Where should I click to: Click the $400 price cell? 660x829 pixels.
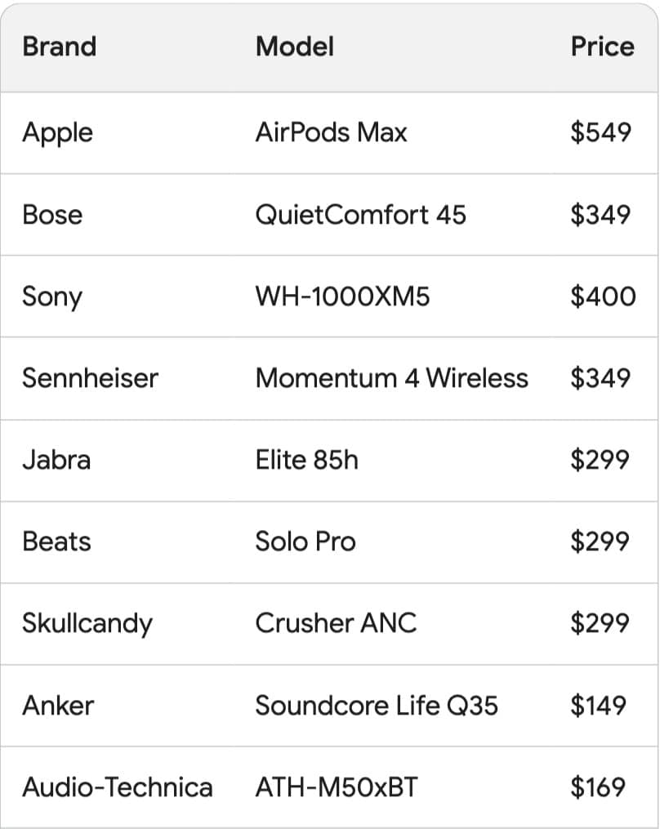tap(602, 296)
